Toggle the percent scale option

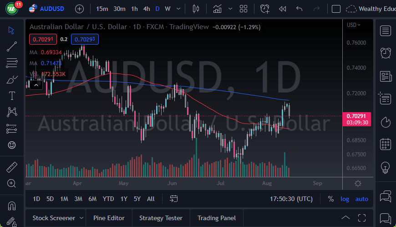(331, 199)
